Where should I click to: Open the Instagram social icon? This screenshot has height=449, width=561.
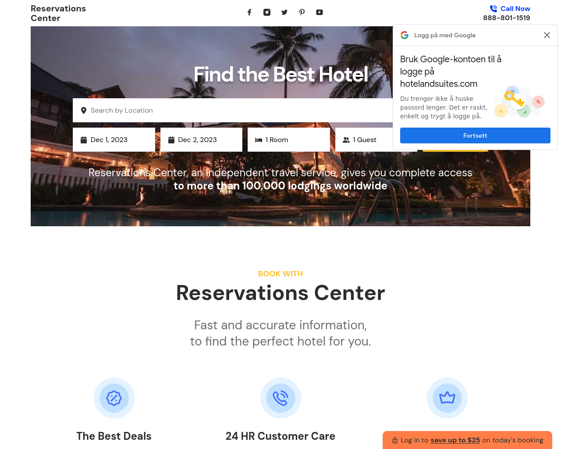click(267, 12)
